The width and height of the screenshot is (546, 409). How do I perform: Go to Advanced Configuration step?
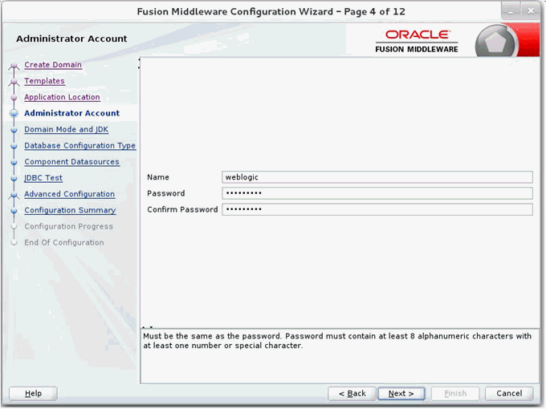[69, 194]
